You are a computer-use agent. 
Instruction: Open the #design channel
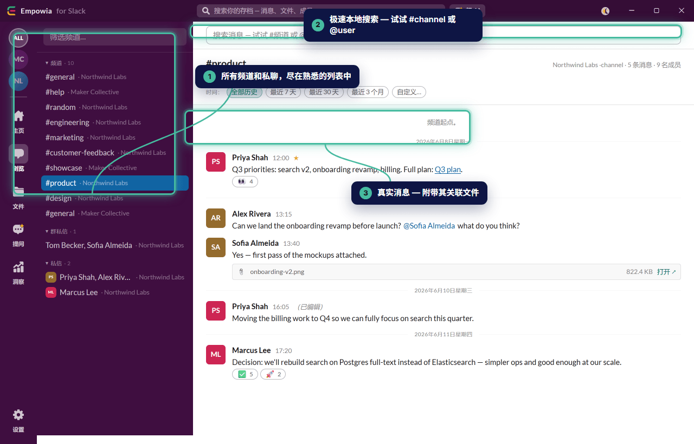(115, 198)
